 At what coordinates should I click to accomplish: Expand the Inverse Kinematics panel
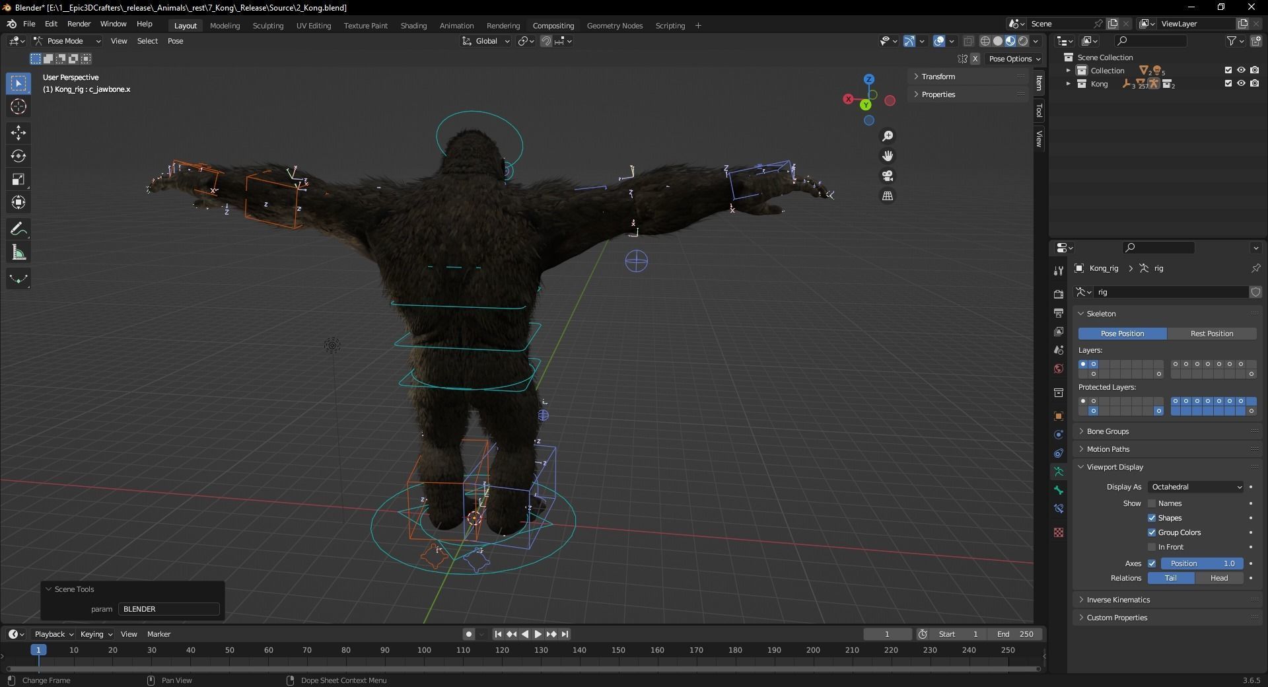tap(1118, 600)
